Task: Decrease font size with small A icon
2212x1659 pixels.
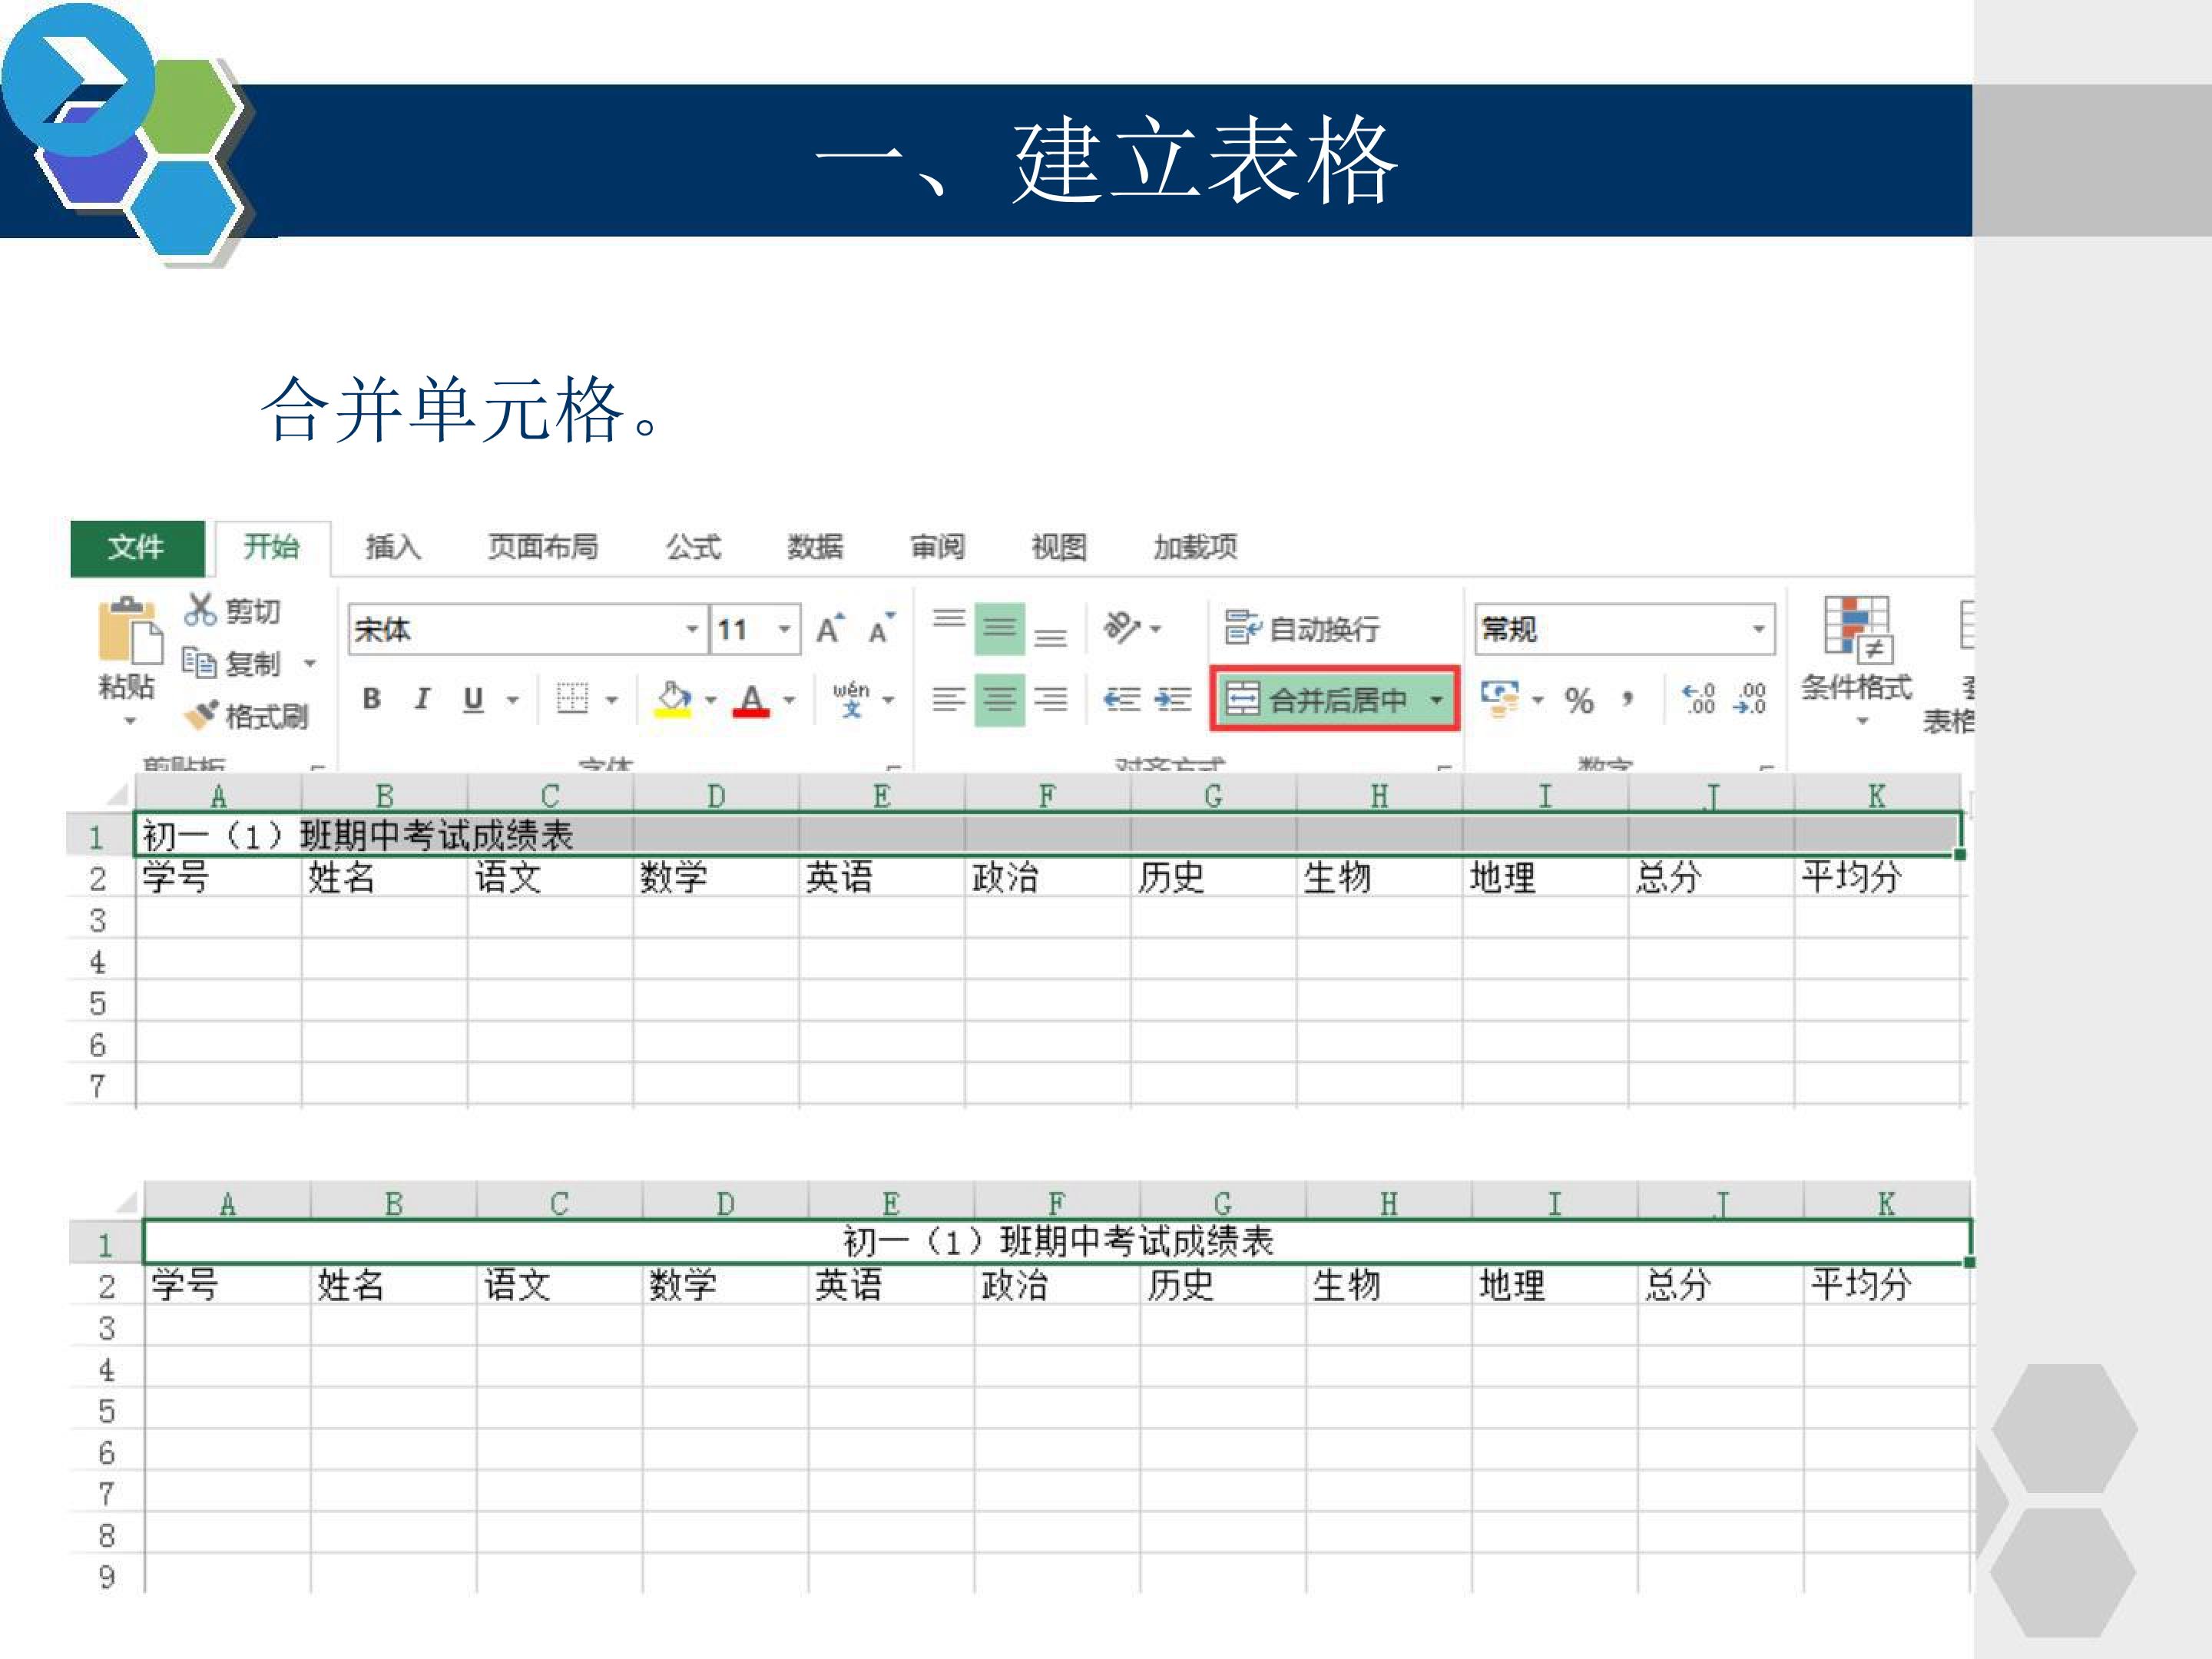Action: click(881, 629)
